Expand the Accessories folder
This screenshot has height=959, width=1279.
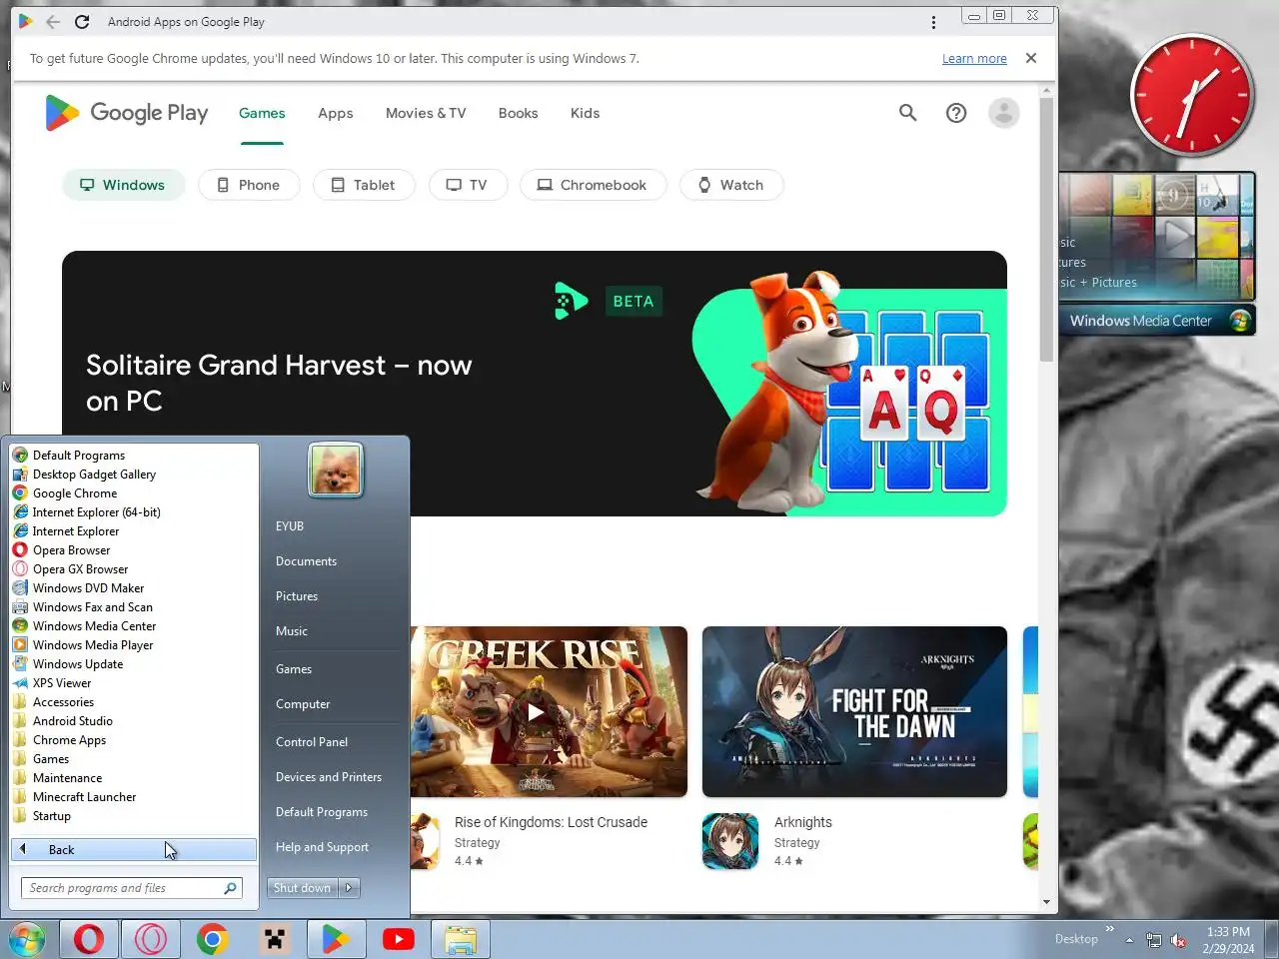(63, 702)
